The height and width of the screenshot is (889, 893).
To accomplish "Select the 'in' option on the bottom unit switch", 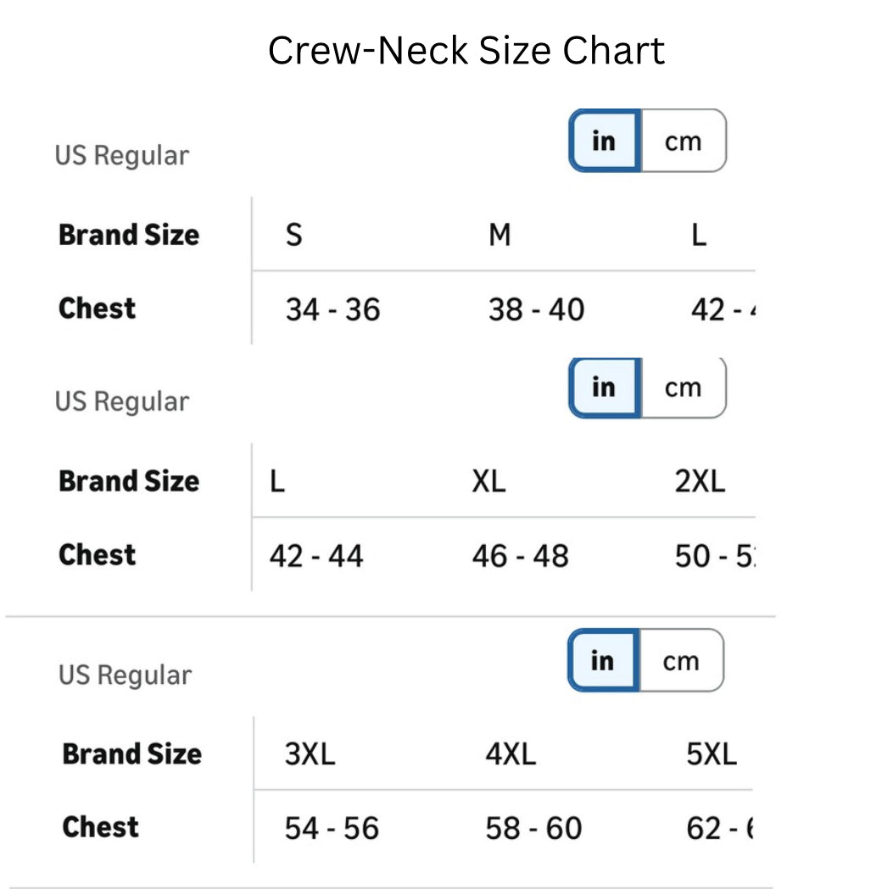I will click(x=603, y=661).
